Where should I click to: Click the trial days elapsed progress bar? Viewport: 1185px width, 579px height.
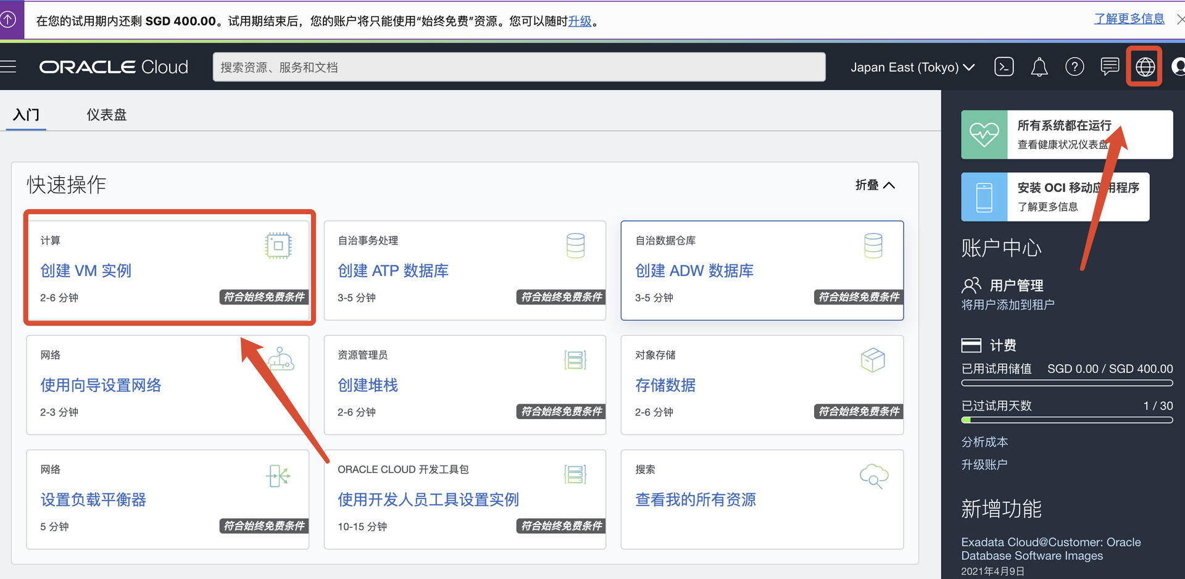tap(1067, 420)
